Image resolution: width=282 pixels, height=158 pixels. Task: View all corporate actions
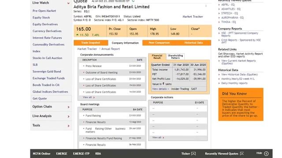[x=158, y=137]
